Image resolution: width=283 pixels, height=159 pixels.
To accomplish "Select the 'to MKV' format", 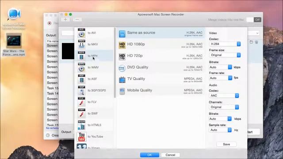I will coord(94,44).
